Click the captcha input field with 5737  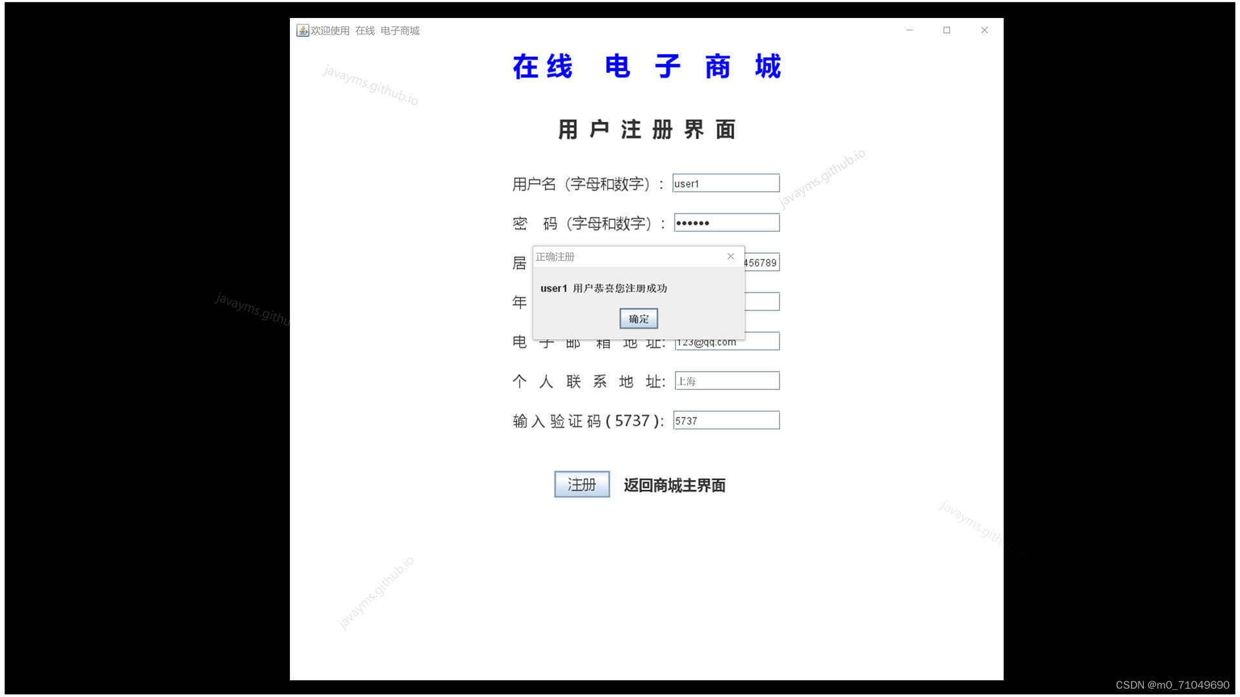click(x=726, y=421)
